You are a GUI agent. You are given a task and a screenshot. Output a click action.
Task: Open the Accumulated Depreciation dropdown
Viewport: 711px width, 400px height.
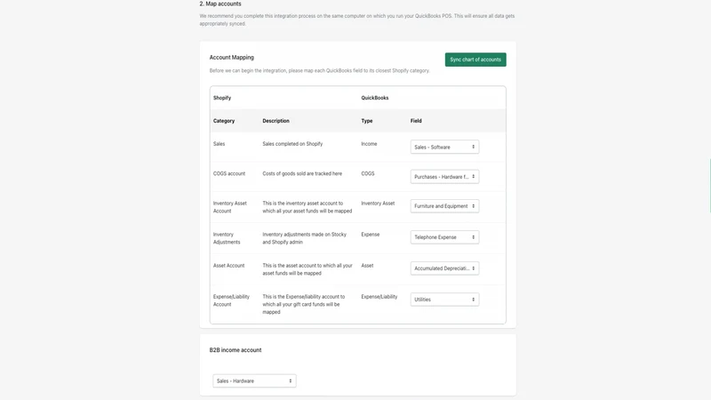pyautogui.click(x=444, y=268)
